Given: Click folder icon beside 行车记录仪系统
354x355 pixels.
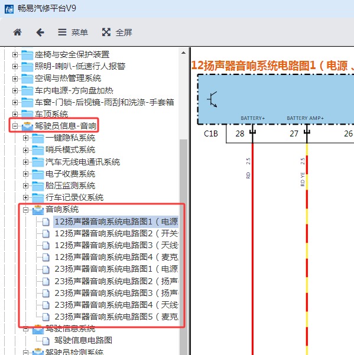Looking at the screenshot, I should coord(38,198).
